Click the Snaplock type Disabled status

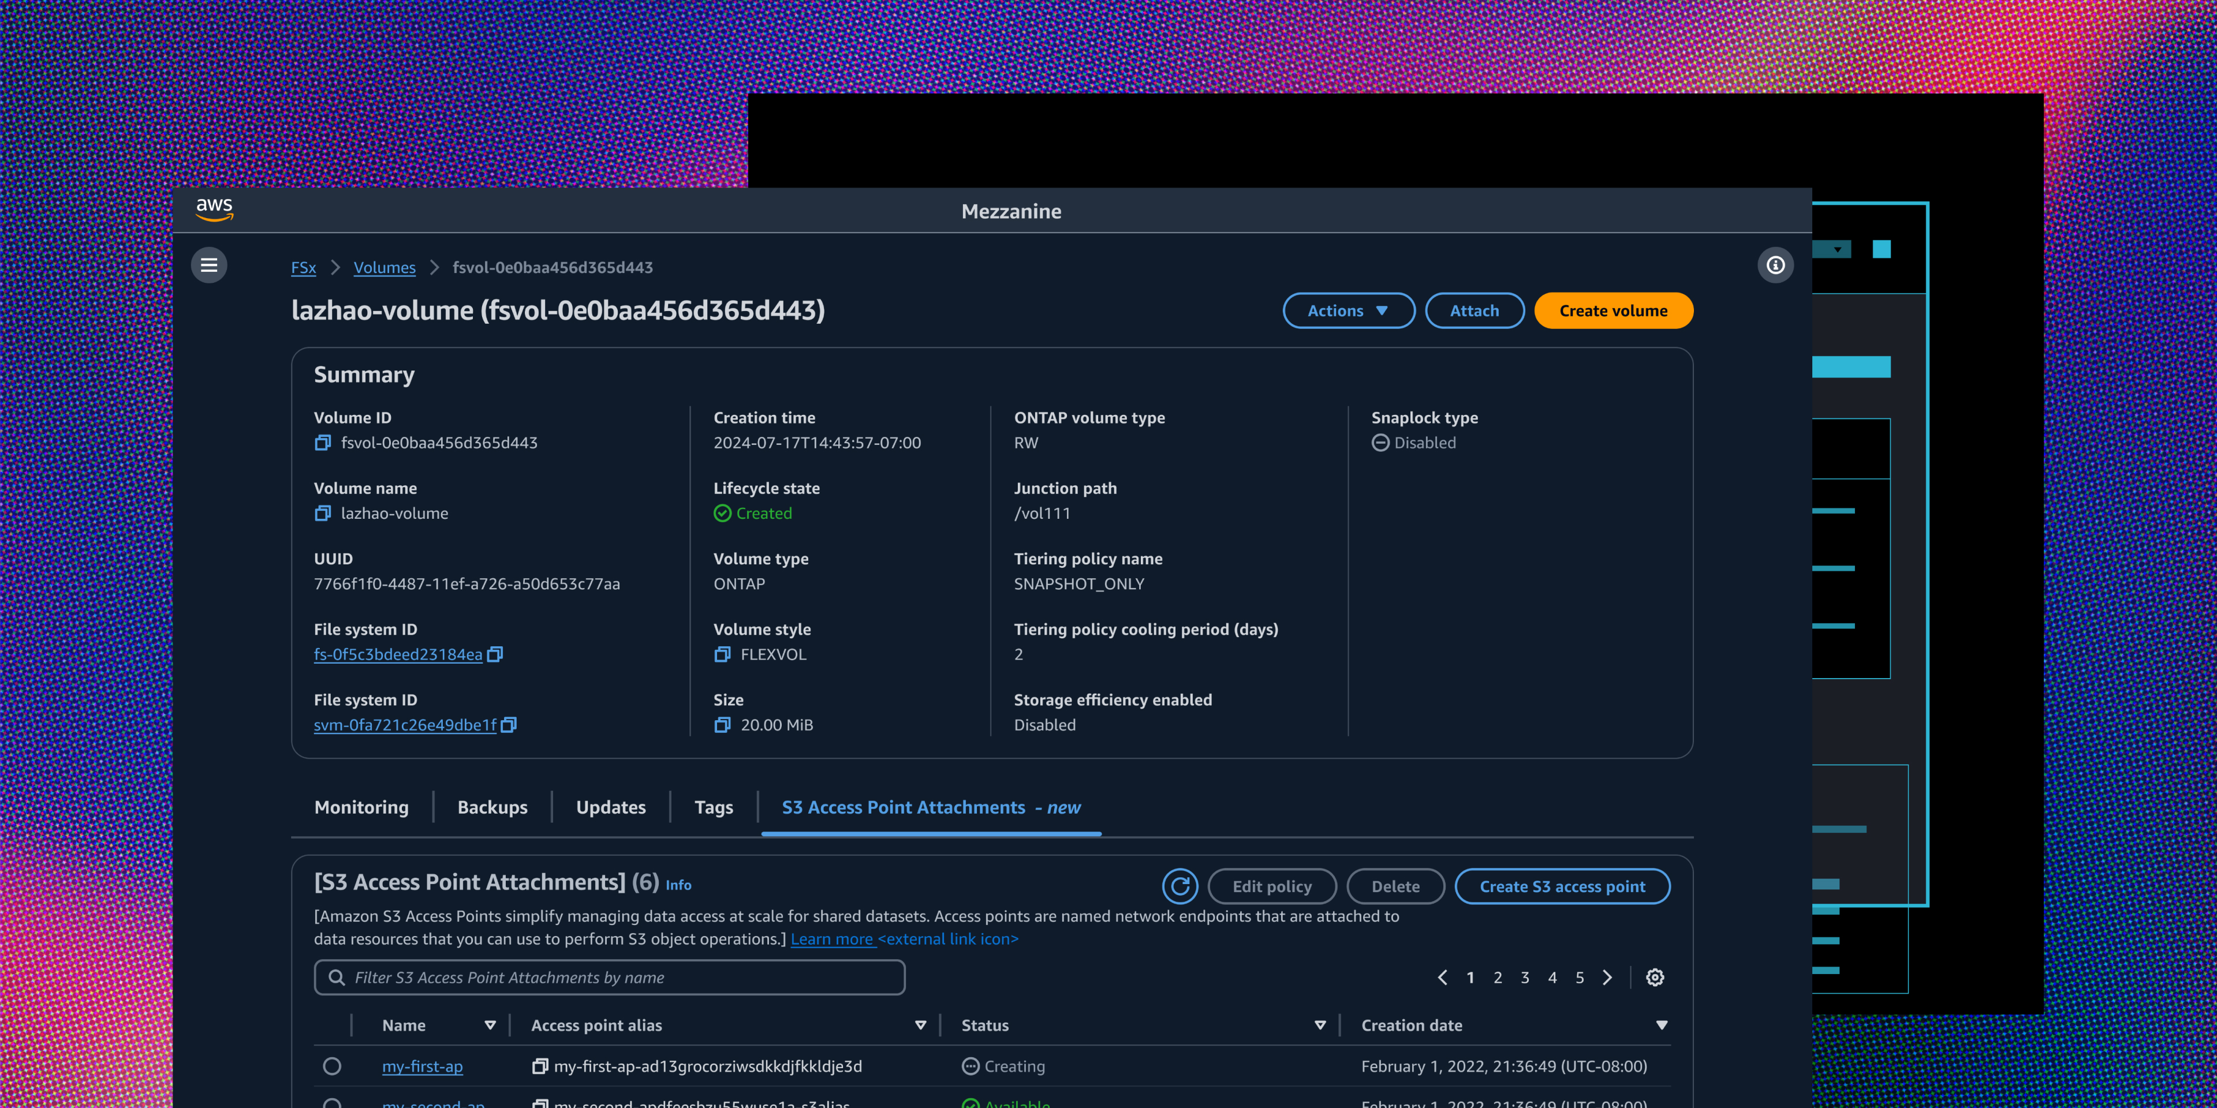coord(1413,442)
